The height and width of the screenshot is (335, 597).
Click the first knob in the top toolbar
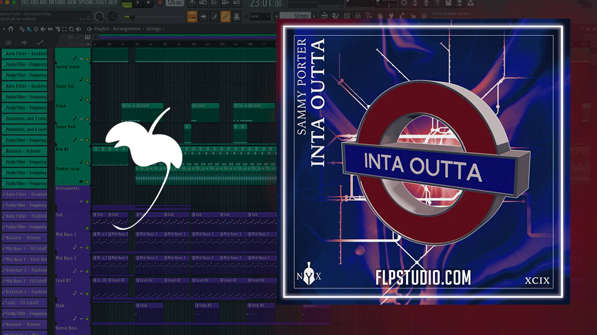[99, 17]
